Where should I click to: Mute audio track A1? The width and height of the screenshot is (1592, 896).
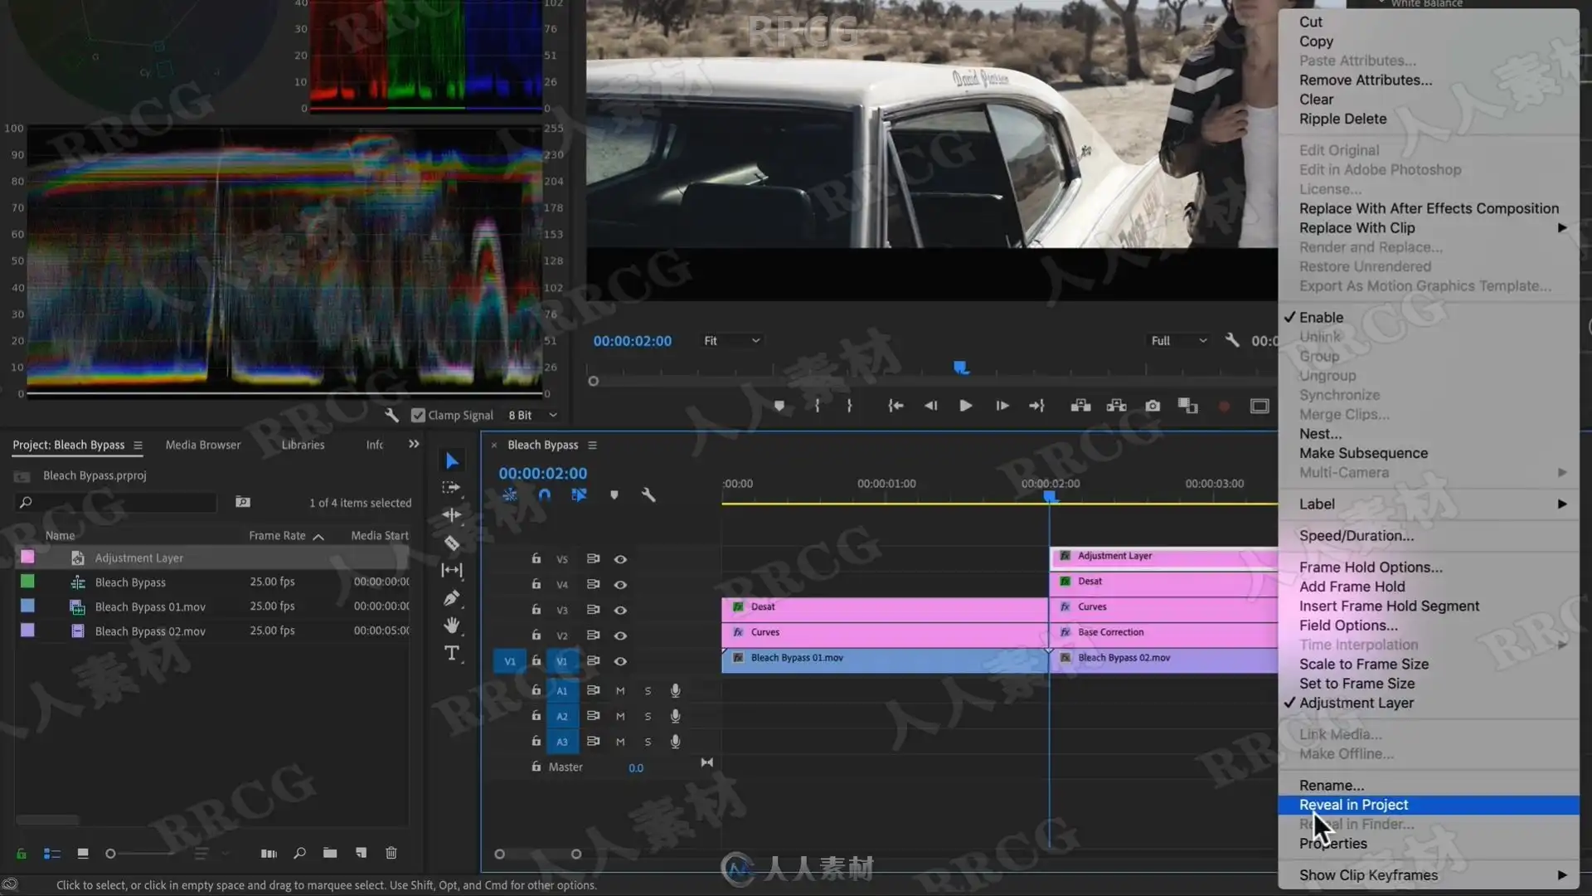[x=620, y=690]
